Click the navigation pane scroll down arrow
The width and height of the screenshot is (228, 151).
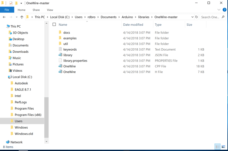click(x=46, y=141)
